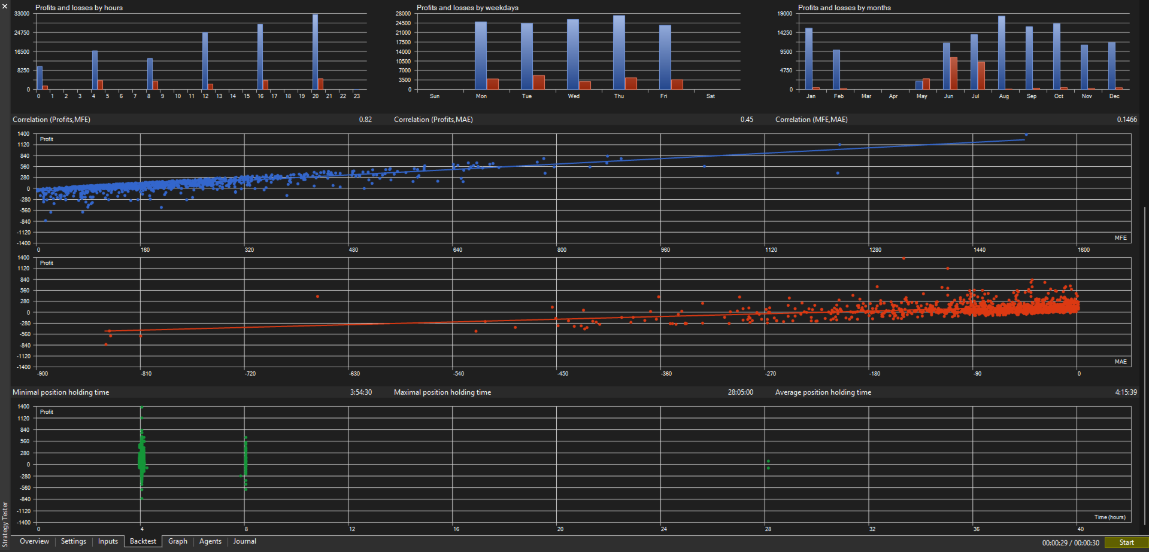This screenshot has height=552, width=1149.
Task: Open the Agents tab
Action: [x=210, y=541]
